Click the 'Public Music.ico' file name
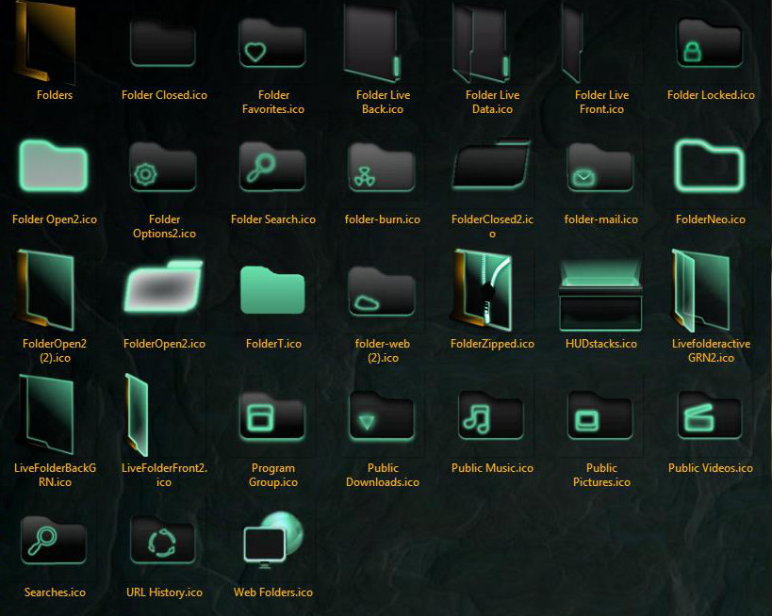This screenshot has height=616, width=772. 492,468
